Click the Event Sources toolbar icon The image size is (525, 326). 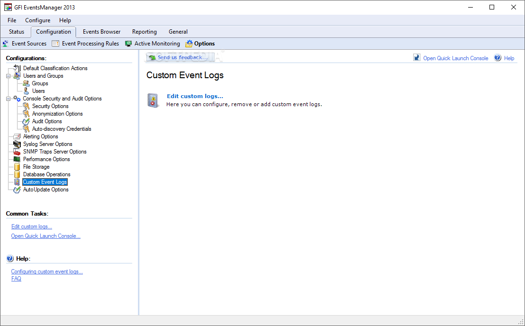(x=5, y=44)
